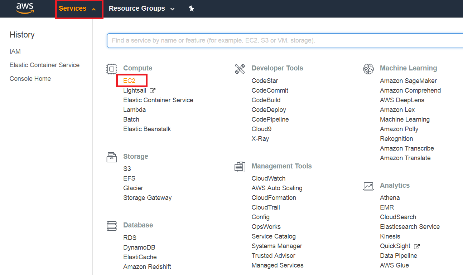
Task: Select Resource Groups in the top bar
Action: (x=137, y=8)
